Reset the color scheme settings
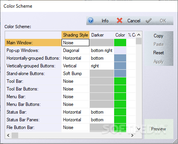Screen dimensions: 178x144 coord(159,53)
